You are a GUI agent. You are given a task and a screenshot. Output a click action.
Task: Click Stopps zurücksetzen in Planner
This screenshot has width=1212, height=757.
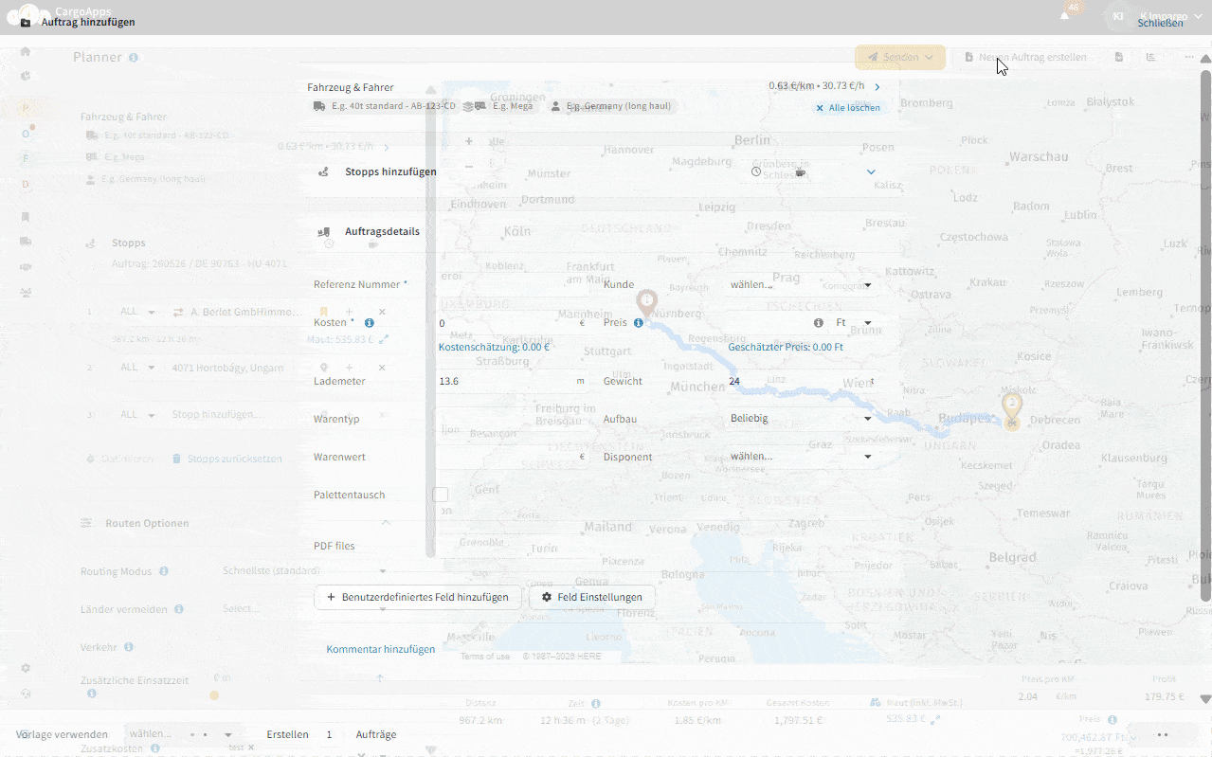[x=227, y=459]
